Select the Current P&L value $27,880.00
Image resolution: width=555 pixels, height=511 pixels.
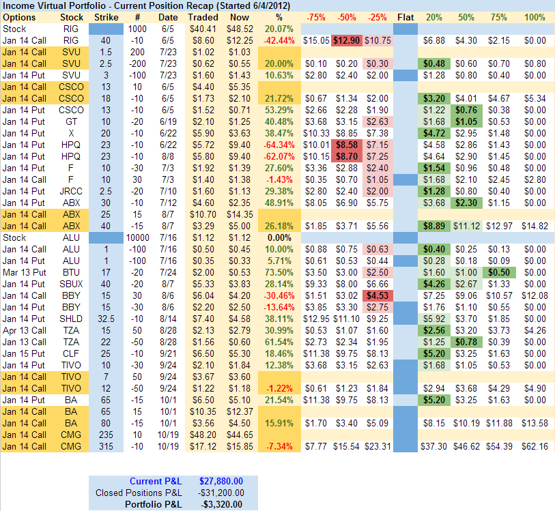pos(221,480)
